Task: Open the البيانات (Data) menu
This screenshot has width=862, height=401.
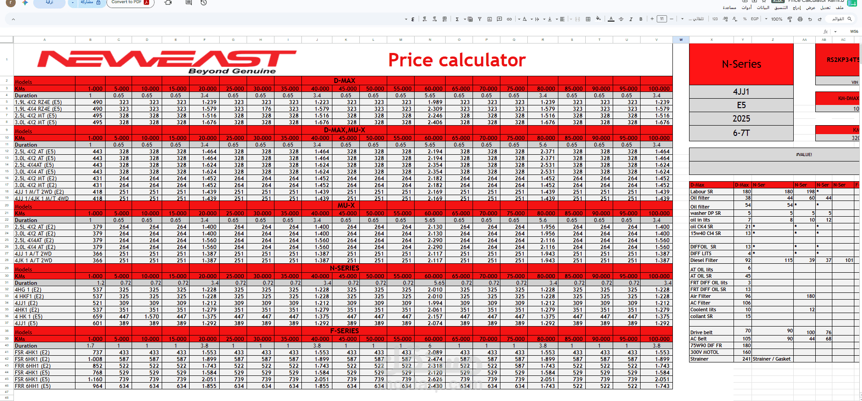Action: pyautogui.click(x=763, y=8)
